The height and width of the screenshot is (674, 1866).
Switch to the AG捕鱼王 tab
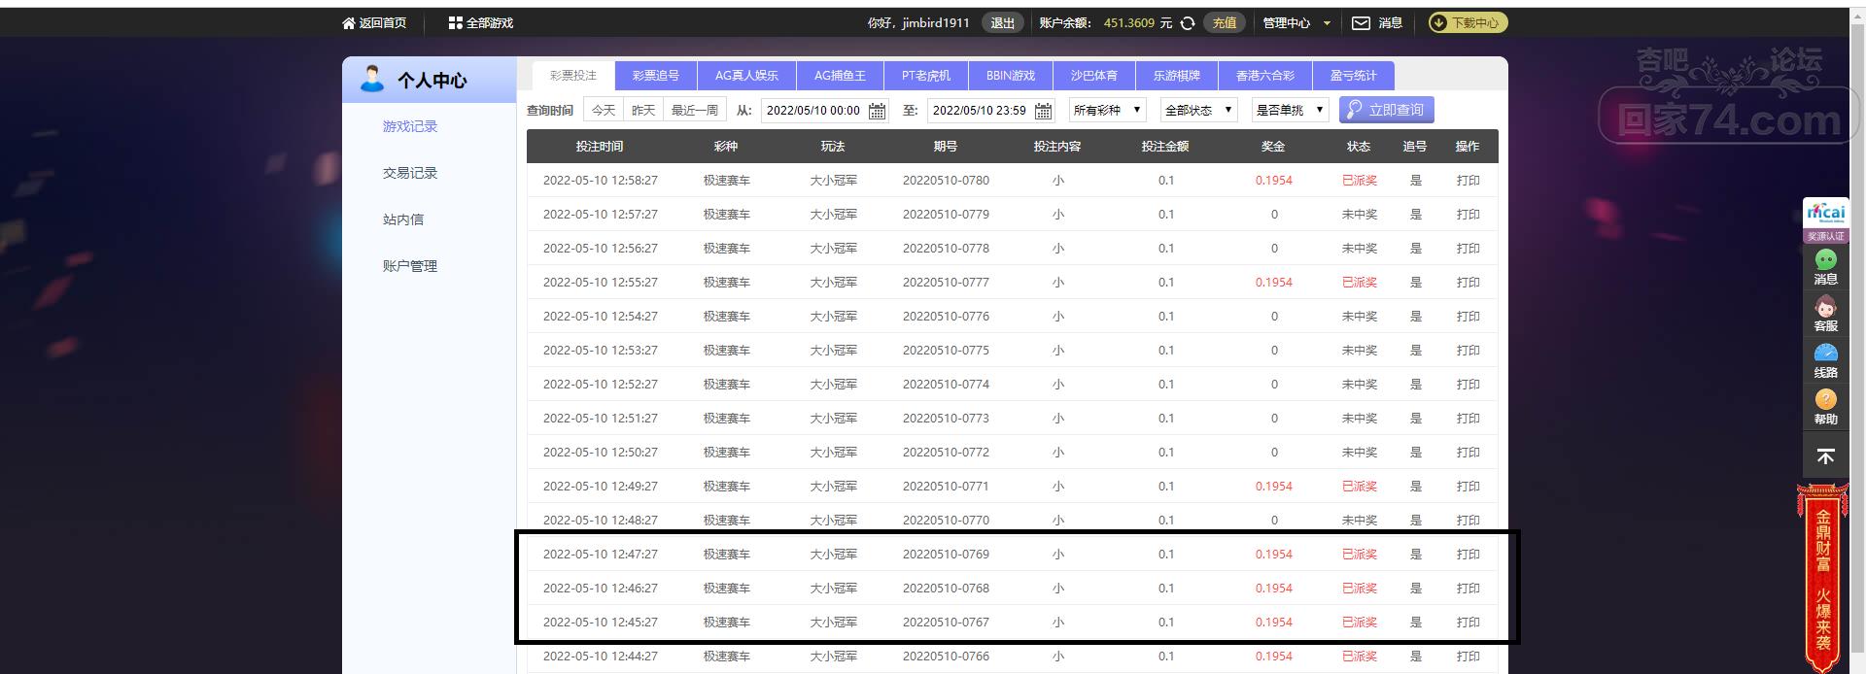[840, 75]
